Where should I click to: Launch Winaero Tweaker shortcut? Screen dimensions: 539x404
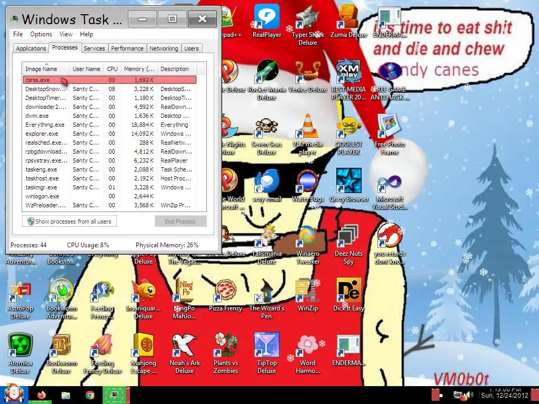point(307,244)
